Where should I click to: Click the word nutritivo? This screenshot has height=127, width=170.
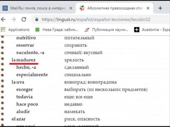[x=26, y=38]
